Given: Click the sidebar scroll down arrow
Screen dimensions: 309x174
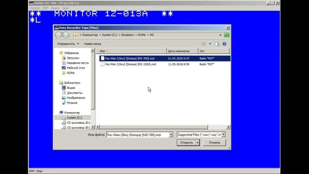Looking at the screenshot, I should click(x=93, y=127).
